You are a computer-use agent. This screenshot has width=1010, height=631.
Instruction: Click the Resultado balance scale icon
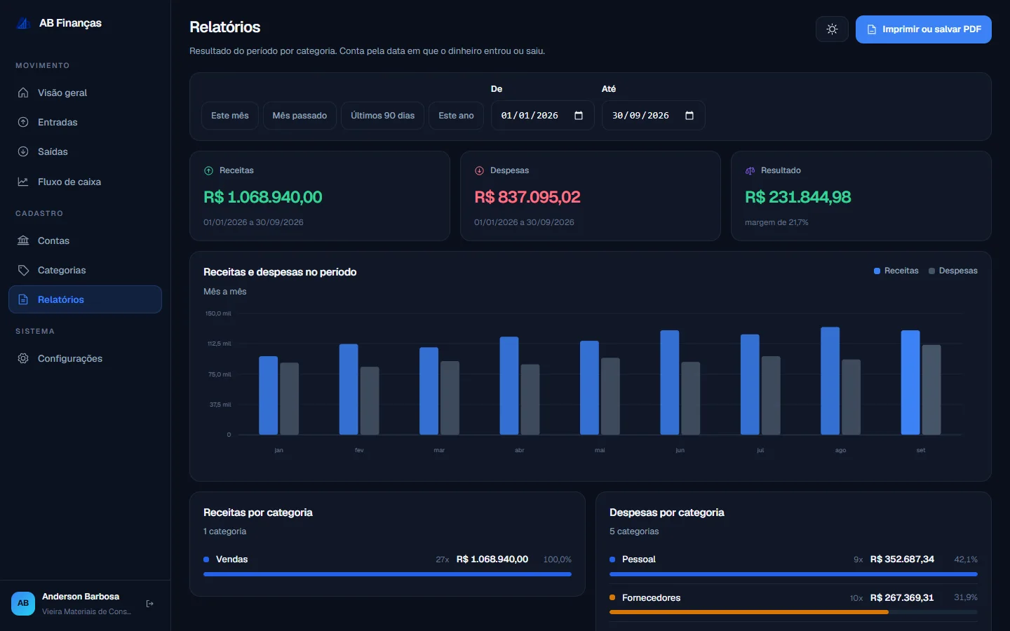(750, 170)
